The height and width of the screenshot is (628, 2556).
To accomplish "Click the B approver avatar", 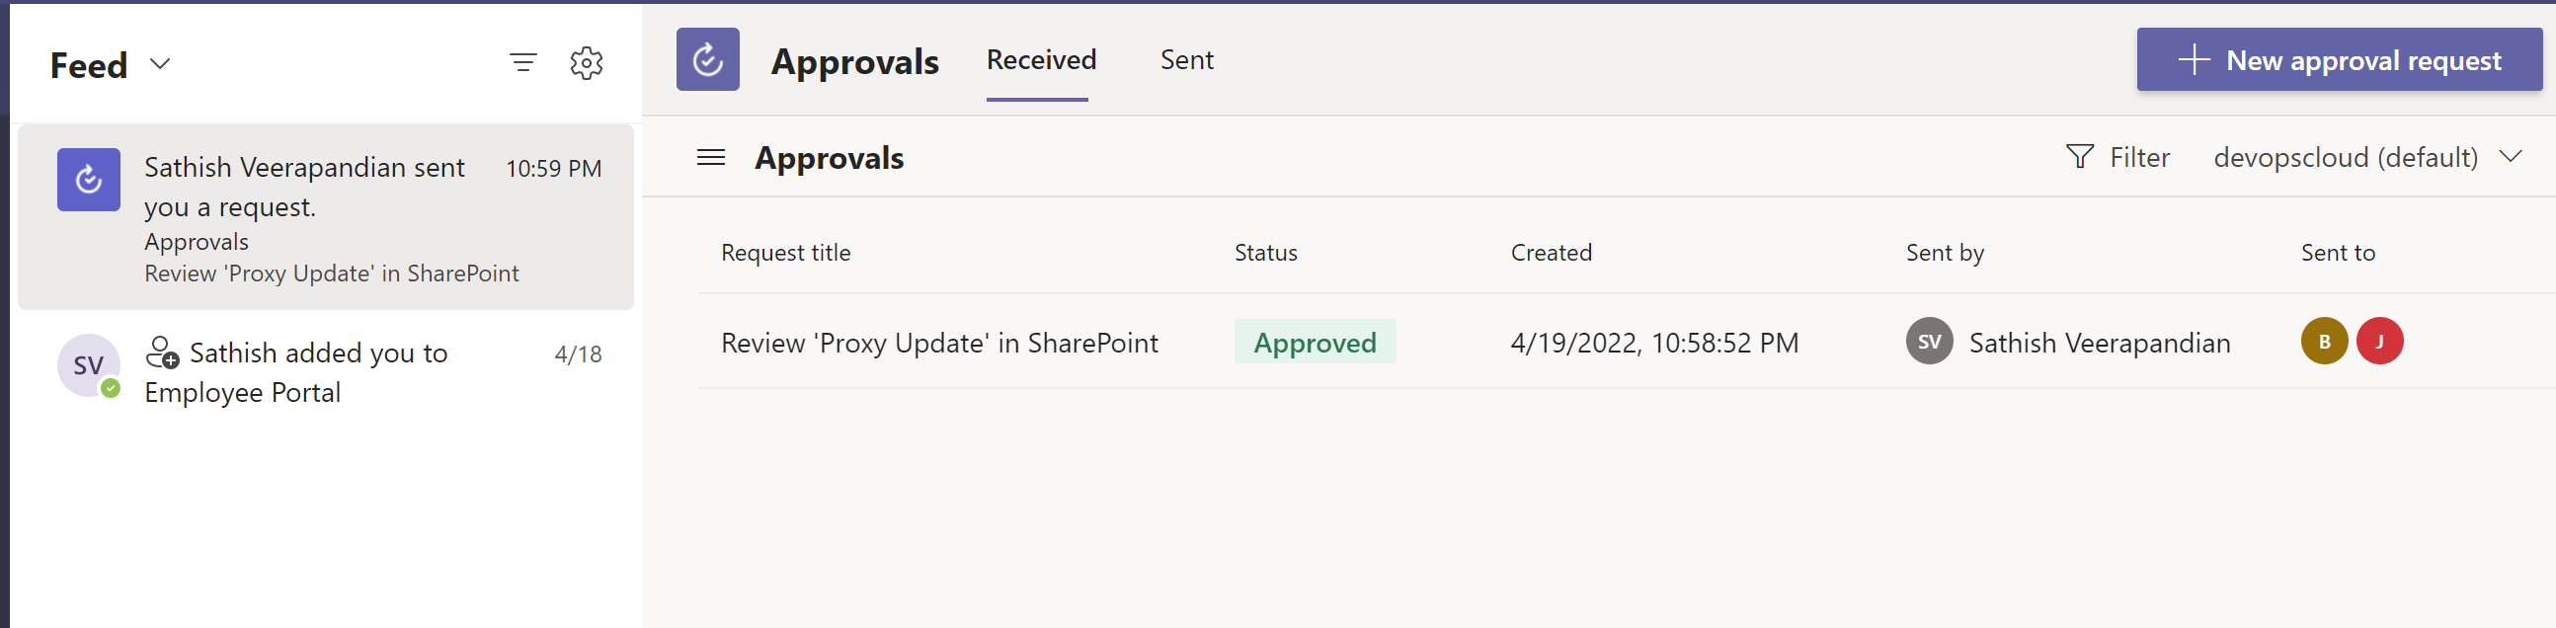I will pos(2323,343).
